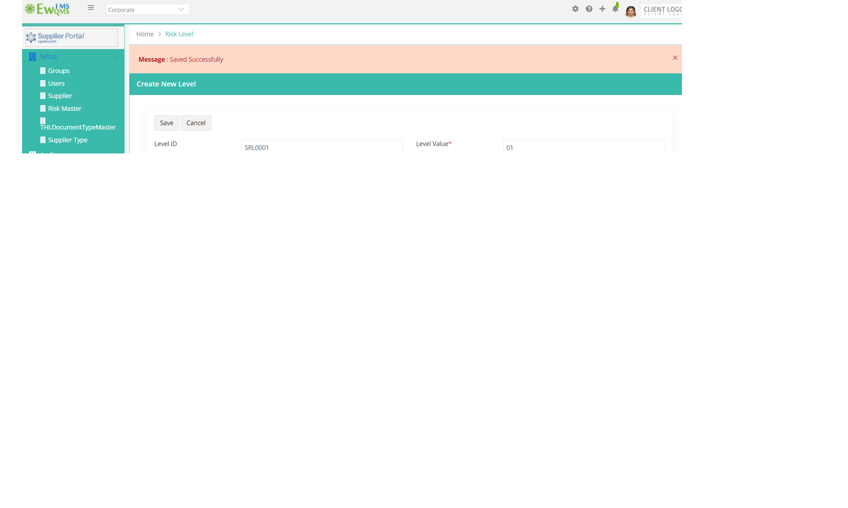
Task: Click the Users menu icon
Action: point(43,83)
